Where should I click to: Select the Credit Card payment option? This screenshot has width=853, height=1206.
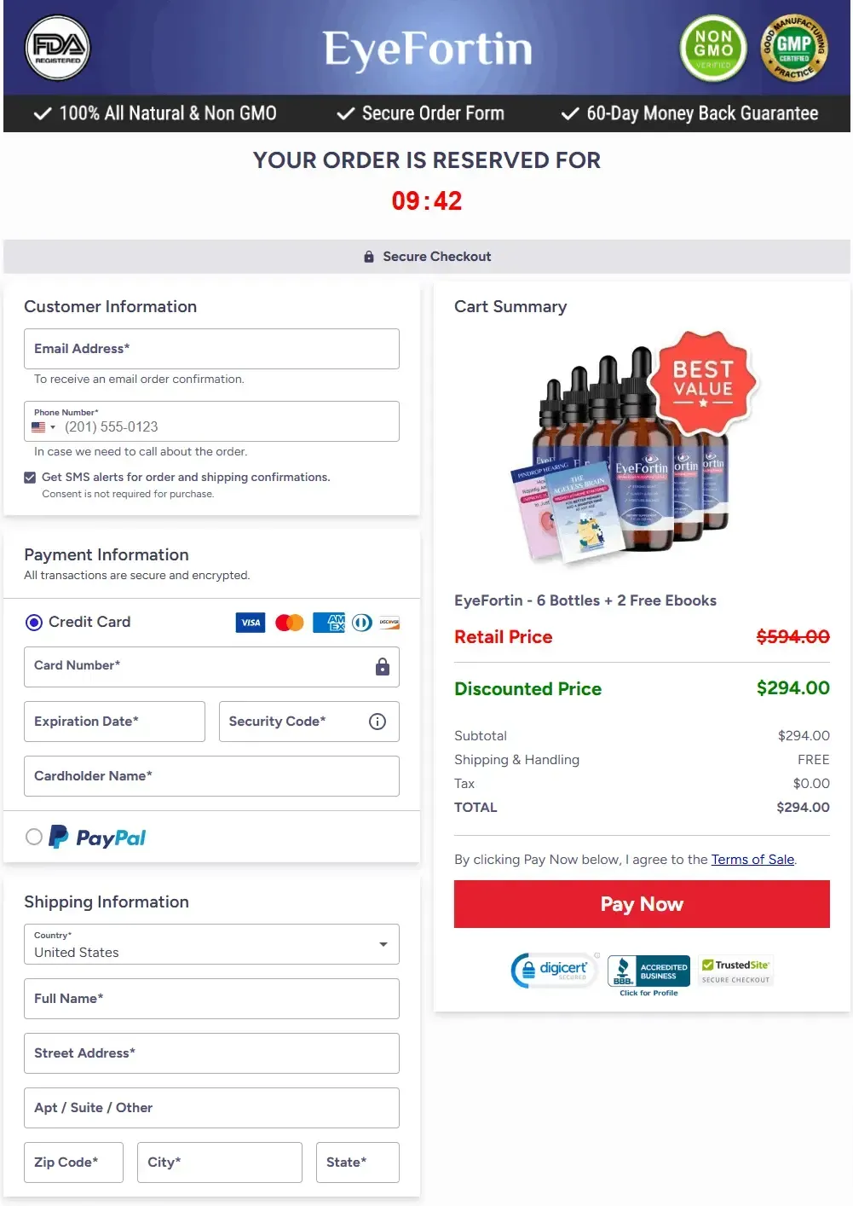(x=34, y=623)
